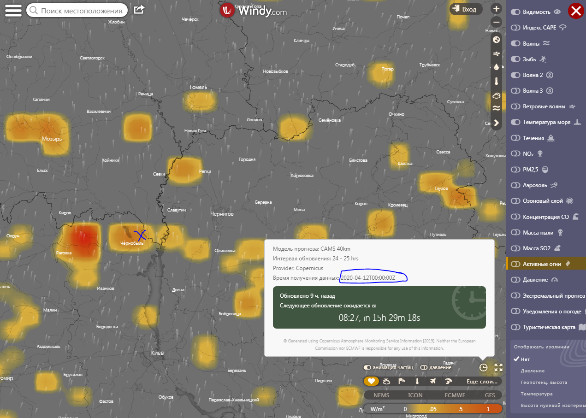Toggle the давление switch near the bottom bar
Viewport: 586px width, 418px height.
436,367
